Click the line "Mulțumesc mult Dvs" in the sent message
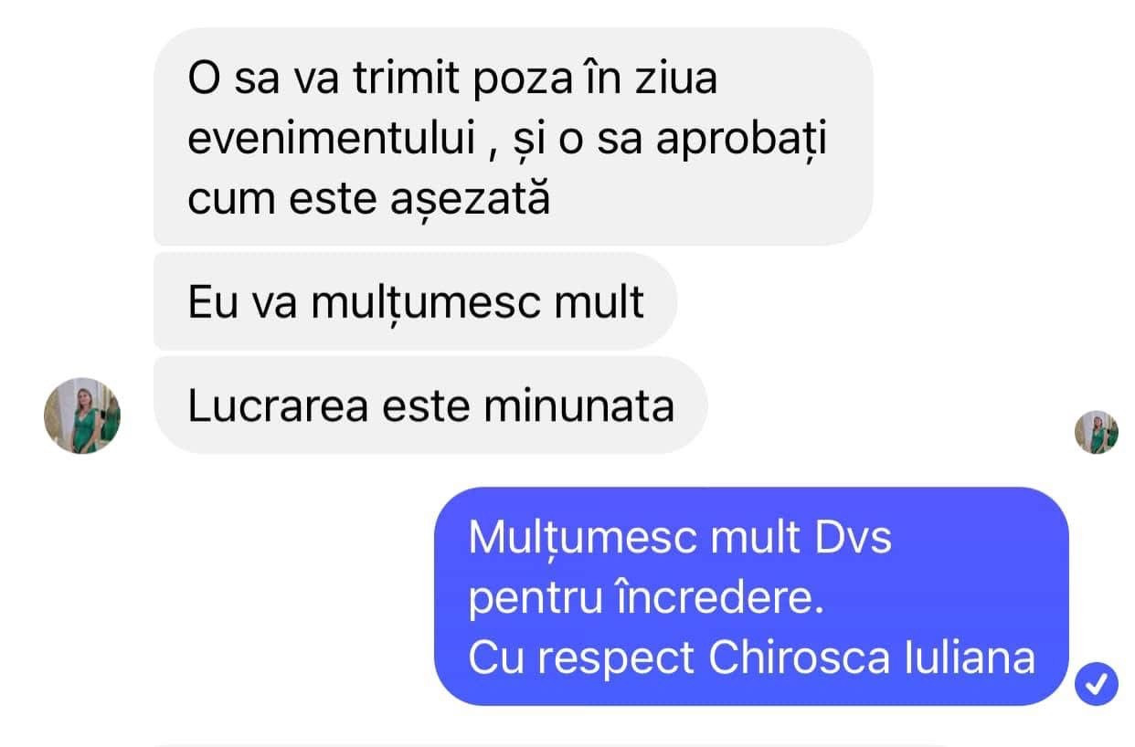 [679, 539]
